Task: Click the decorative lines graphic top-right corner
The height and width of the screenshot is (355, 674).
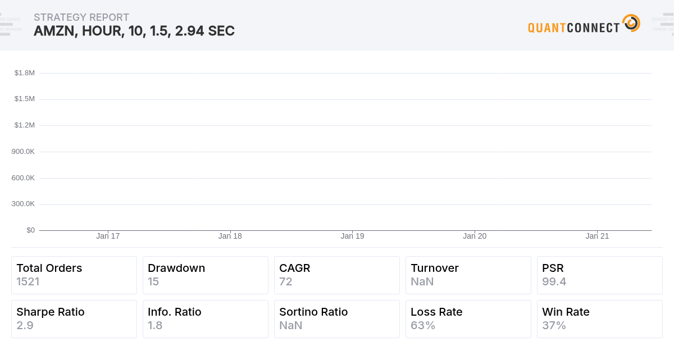Action: pyautogui.click(x=662, y=24)
